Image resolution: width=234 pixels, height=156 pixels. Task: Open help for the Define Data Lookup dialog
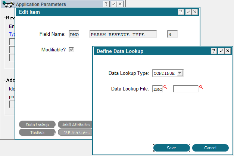(x=214, y=51)
